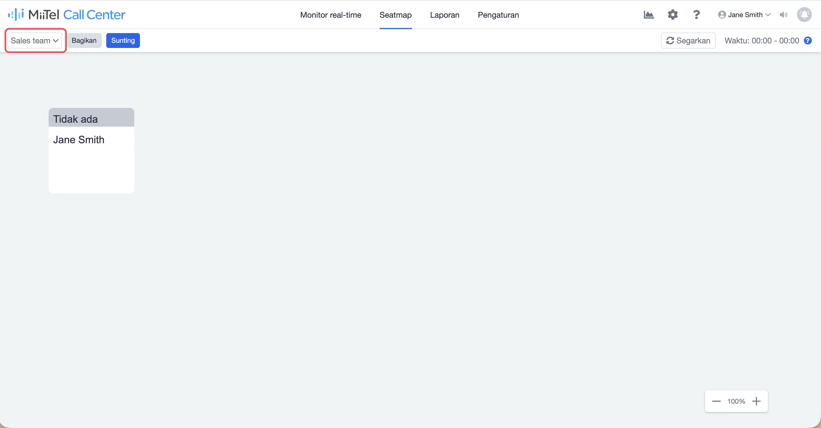The height and width of the screenshot is (428, 821).
Task: Select the Seatmap tab
Action: 396,15
